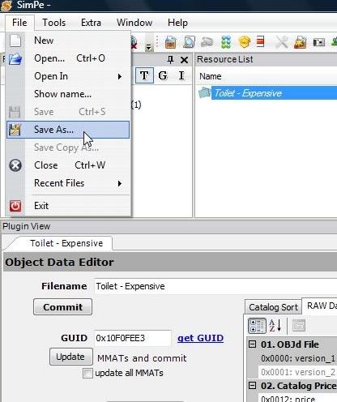The width and height of the screenshot is (337, 402).
Task: Click the red Exit power icon
Action: pos(15,206)
